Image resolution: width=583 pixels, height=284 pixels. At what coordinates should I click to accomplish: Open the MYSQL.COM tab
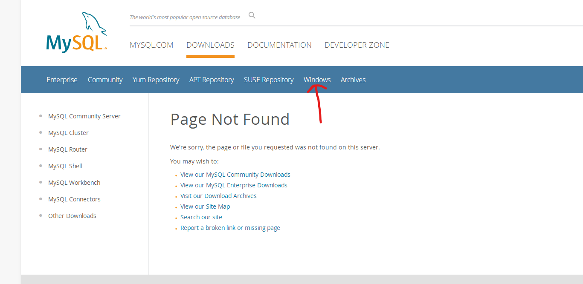click(151, 45)
